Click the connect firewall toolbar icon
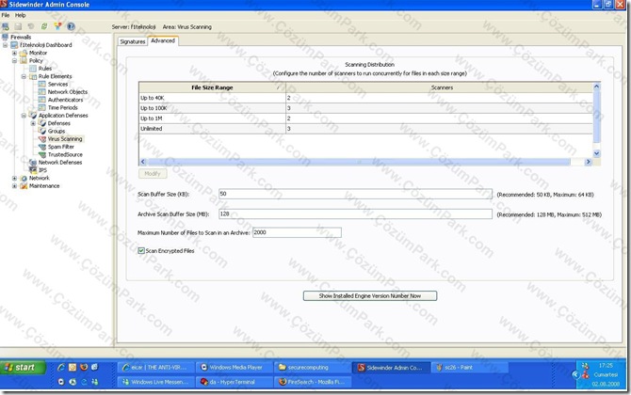Viewport: 631px width, 395px height. 6,26
